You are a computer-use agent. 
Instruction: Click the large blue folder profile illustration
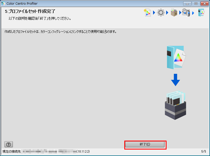tap(176, 58)
